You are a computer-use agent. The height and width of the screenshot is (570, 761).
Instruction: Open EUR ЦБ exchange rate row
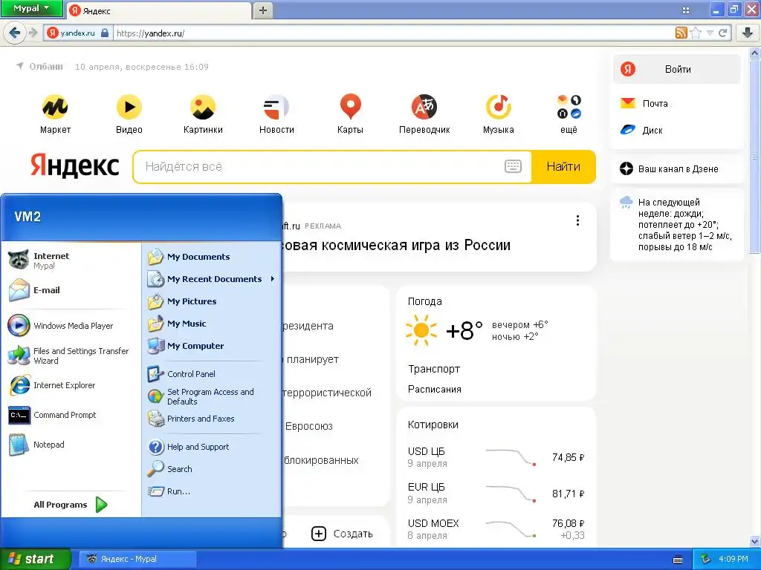pyautogui.click(x=496, y=494)
